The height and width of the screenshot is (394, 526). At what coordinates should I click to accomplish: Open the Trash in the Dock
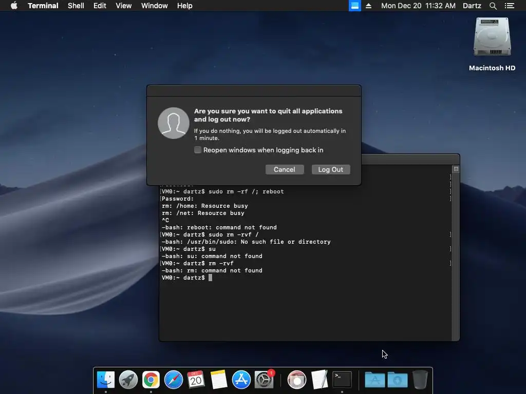(420, 380)
